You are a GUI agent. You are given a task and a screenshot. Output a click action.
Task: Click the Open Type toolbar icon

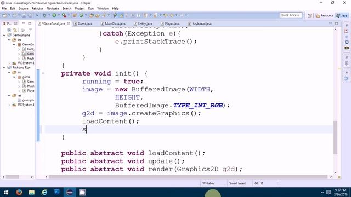point(92,15)
